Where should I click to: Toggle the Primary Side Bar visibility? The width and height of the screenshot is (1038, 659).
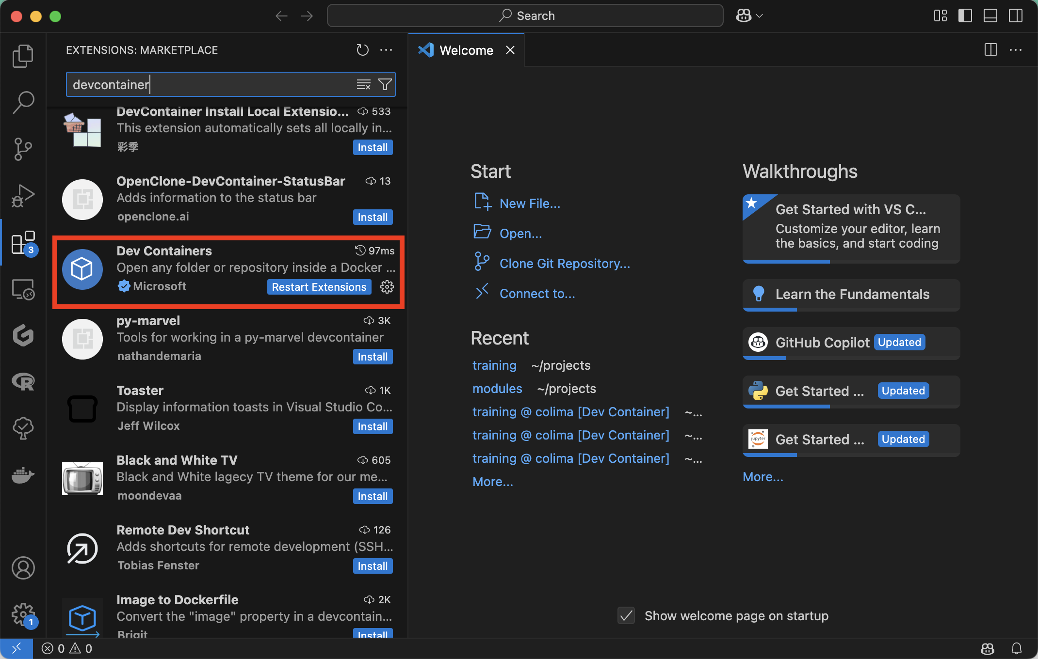click(965, 16)
